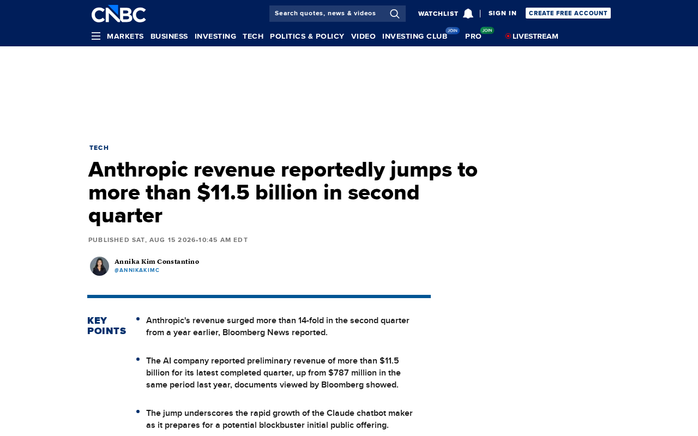Click key point mentioning '$787 million'
Viewport: 698px width, 436px height.
[273, 373]
